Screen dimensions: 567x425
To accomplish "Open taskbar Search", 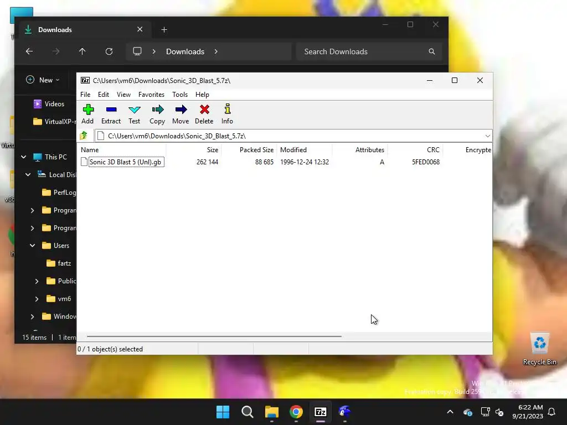I will (x=248, y=412).
